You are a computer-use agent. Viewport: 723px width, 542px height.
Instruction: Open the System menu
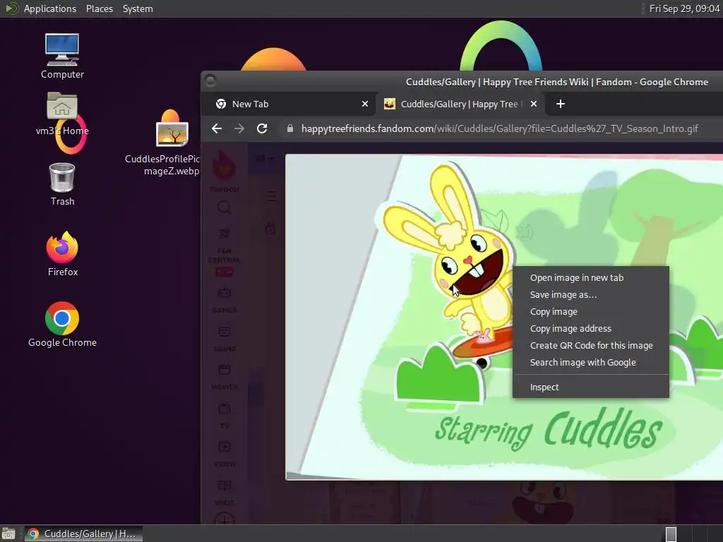[x=138, y=8]
